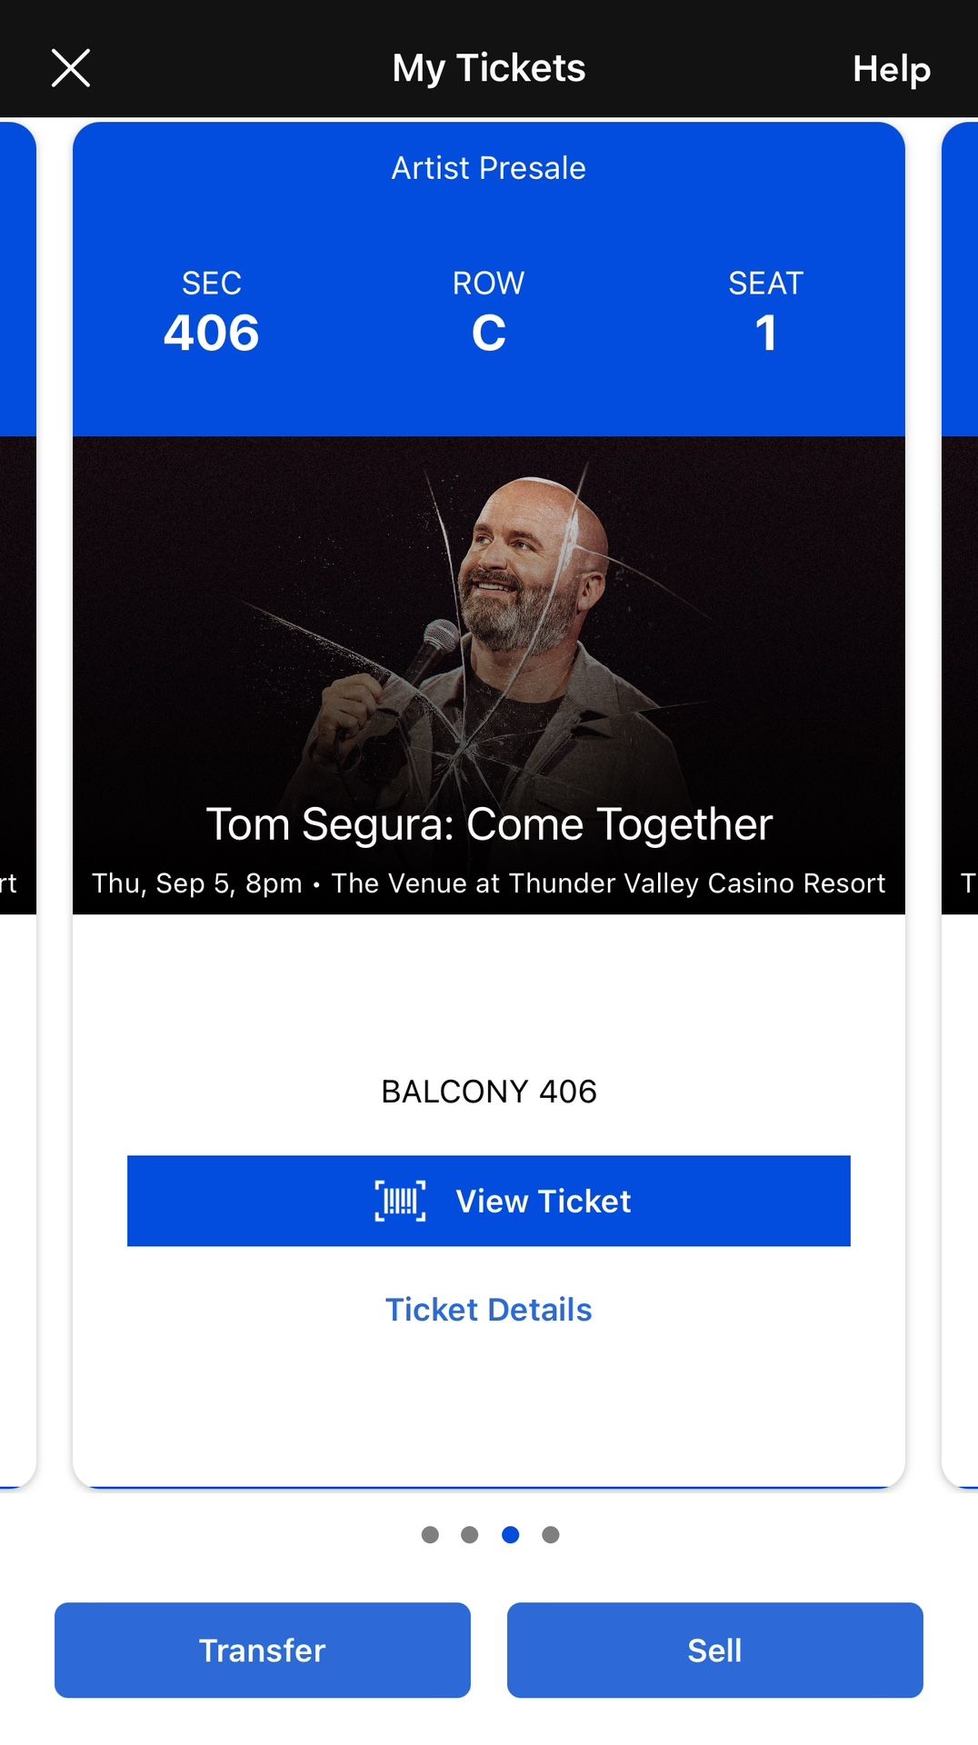Screen dimensions: 978x1745
Task: Tap the next ticket card edge
Action: [962, 727]
